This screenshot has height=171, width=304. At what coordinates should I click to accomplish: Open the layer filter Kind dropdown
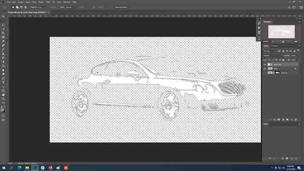tap(269, 51)
